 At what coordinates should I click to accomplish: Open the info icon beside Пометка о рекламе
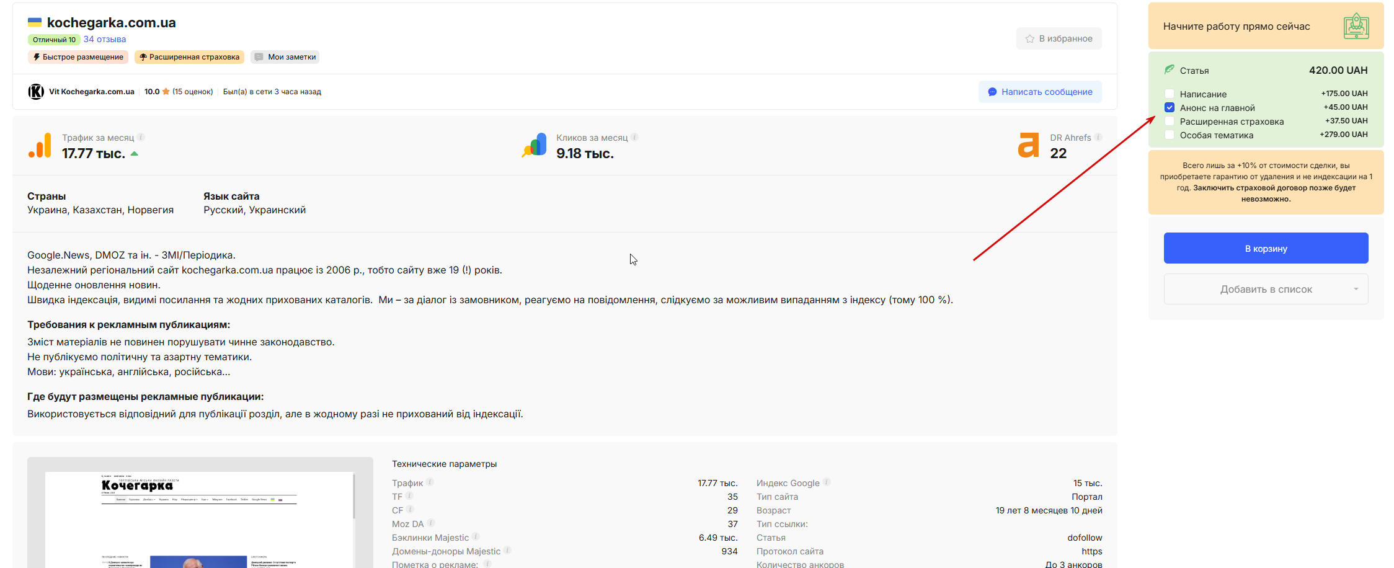coord(487,564)
